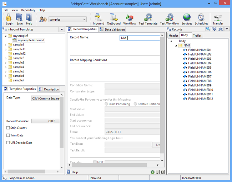This screenshot has width=232, height=182.
Task: Minimize the Help panel
Action: pos(158,172)
